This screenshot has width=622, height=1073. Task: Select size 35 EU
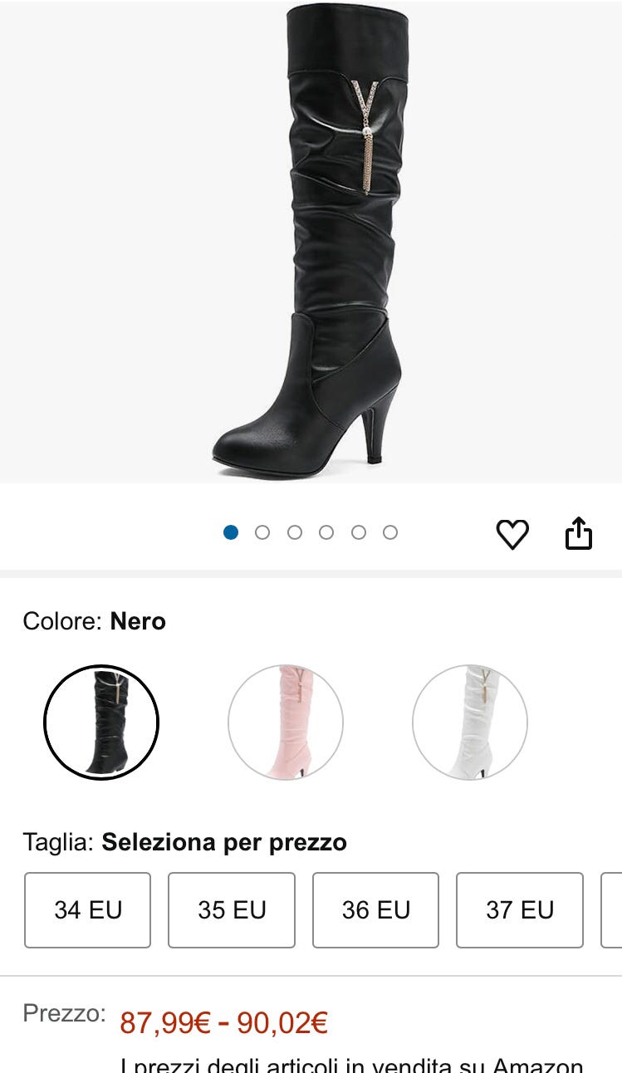click(232, 910)
